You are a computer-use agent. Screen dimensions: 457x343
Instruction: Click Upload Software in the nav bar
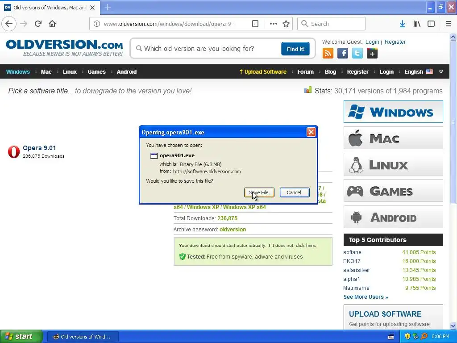pyautogui.click(x=262, y=72)
